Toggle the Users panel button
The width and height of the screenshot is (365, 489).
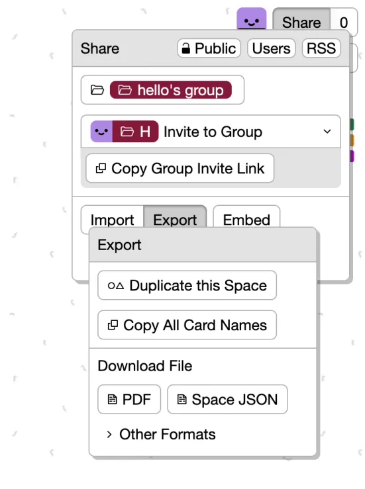click(272, 48)
